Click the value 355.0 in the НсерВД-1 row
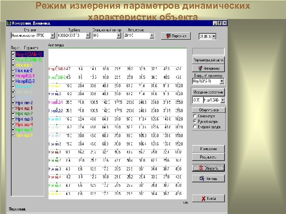286x214 pixels. point(179,102)
